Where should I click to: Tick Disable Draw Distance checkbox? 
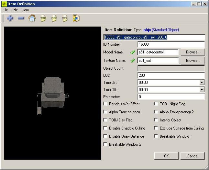[105, 136]
